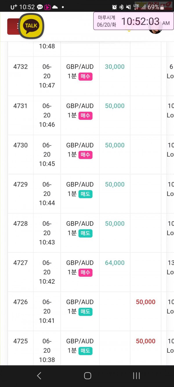Screen dimensions: 174x387
Task: Tap the KakaoTalk floating chat bubble
Action: tap(31, 26)
